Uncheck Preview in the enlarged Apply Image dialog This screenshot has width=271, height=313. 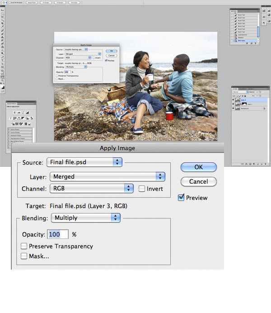[x=182, y=198]
